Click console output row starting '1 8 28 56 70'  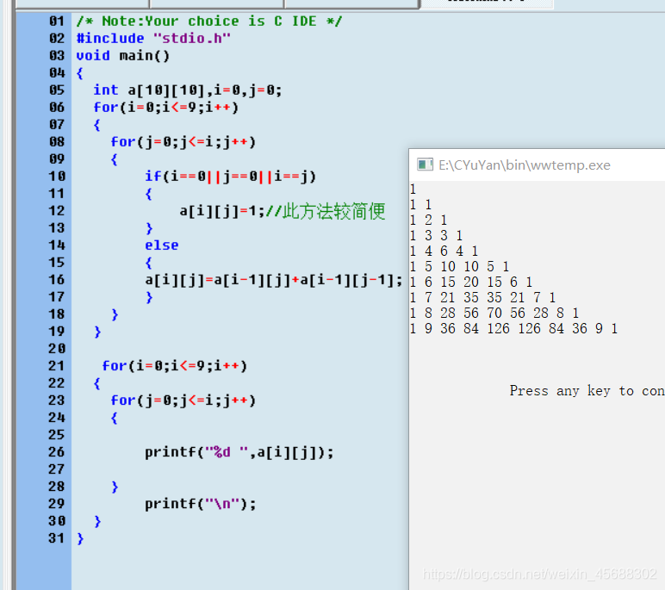coord(494,313)
